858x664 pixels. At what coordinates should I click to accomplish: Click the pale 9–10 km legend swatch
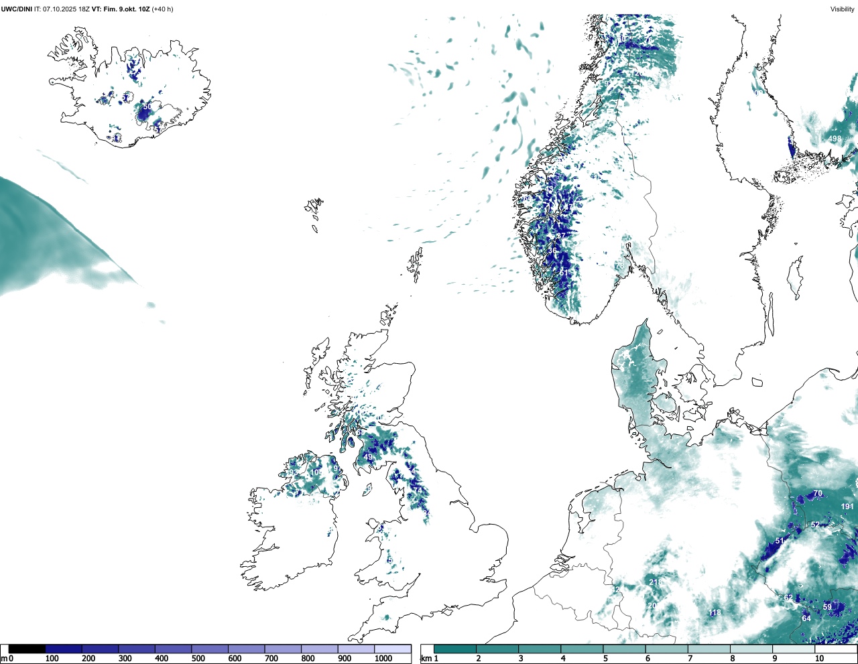[x=794, y=649]
